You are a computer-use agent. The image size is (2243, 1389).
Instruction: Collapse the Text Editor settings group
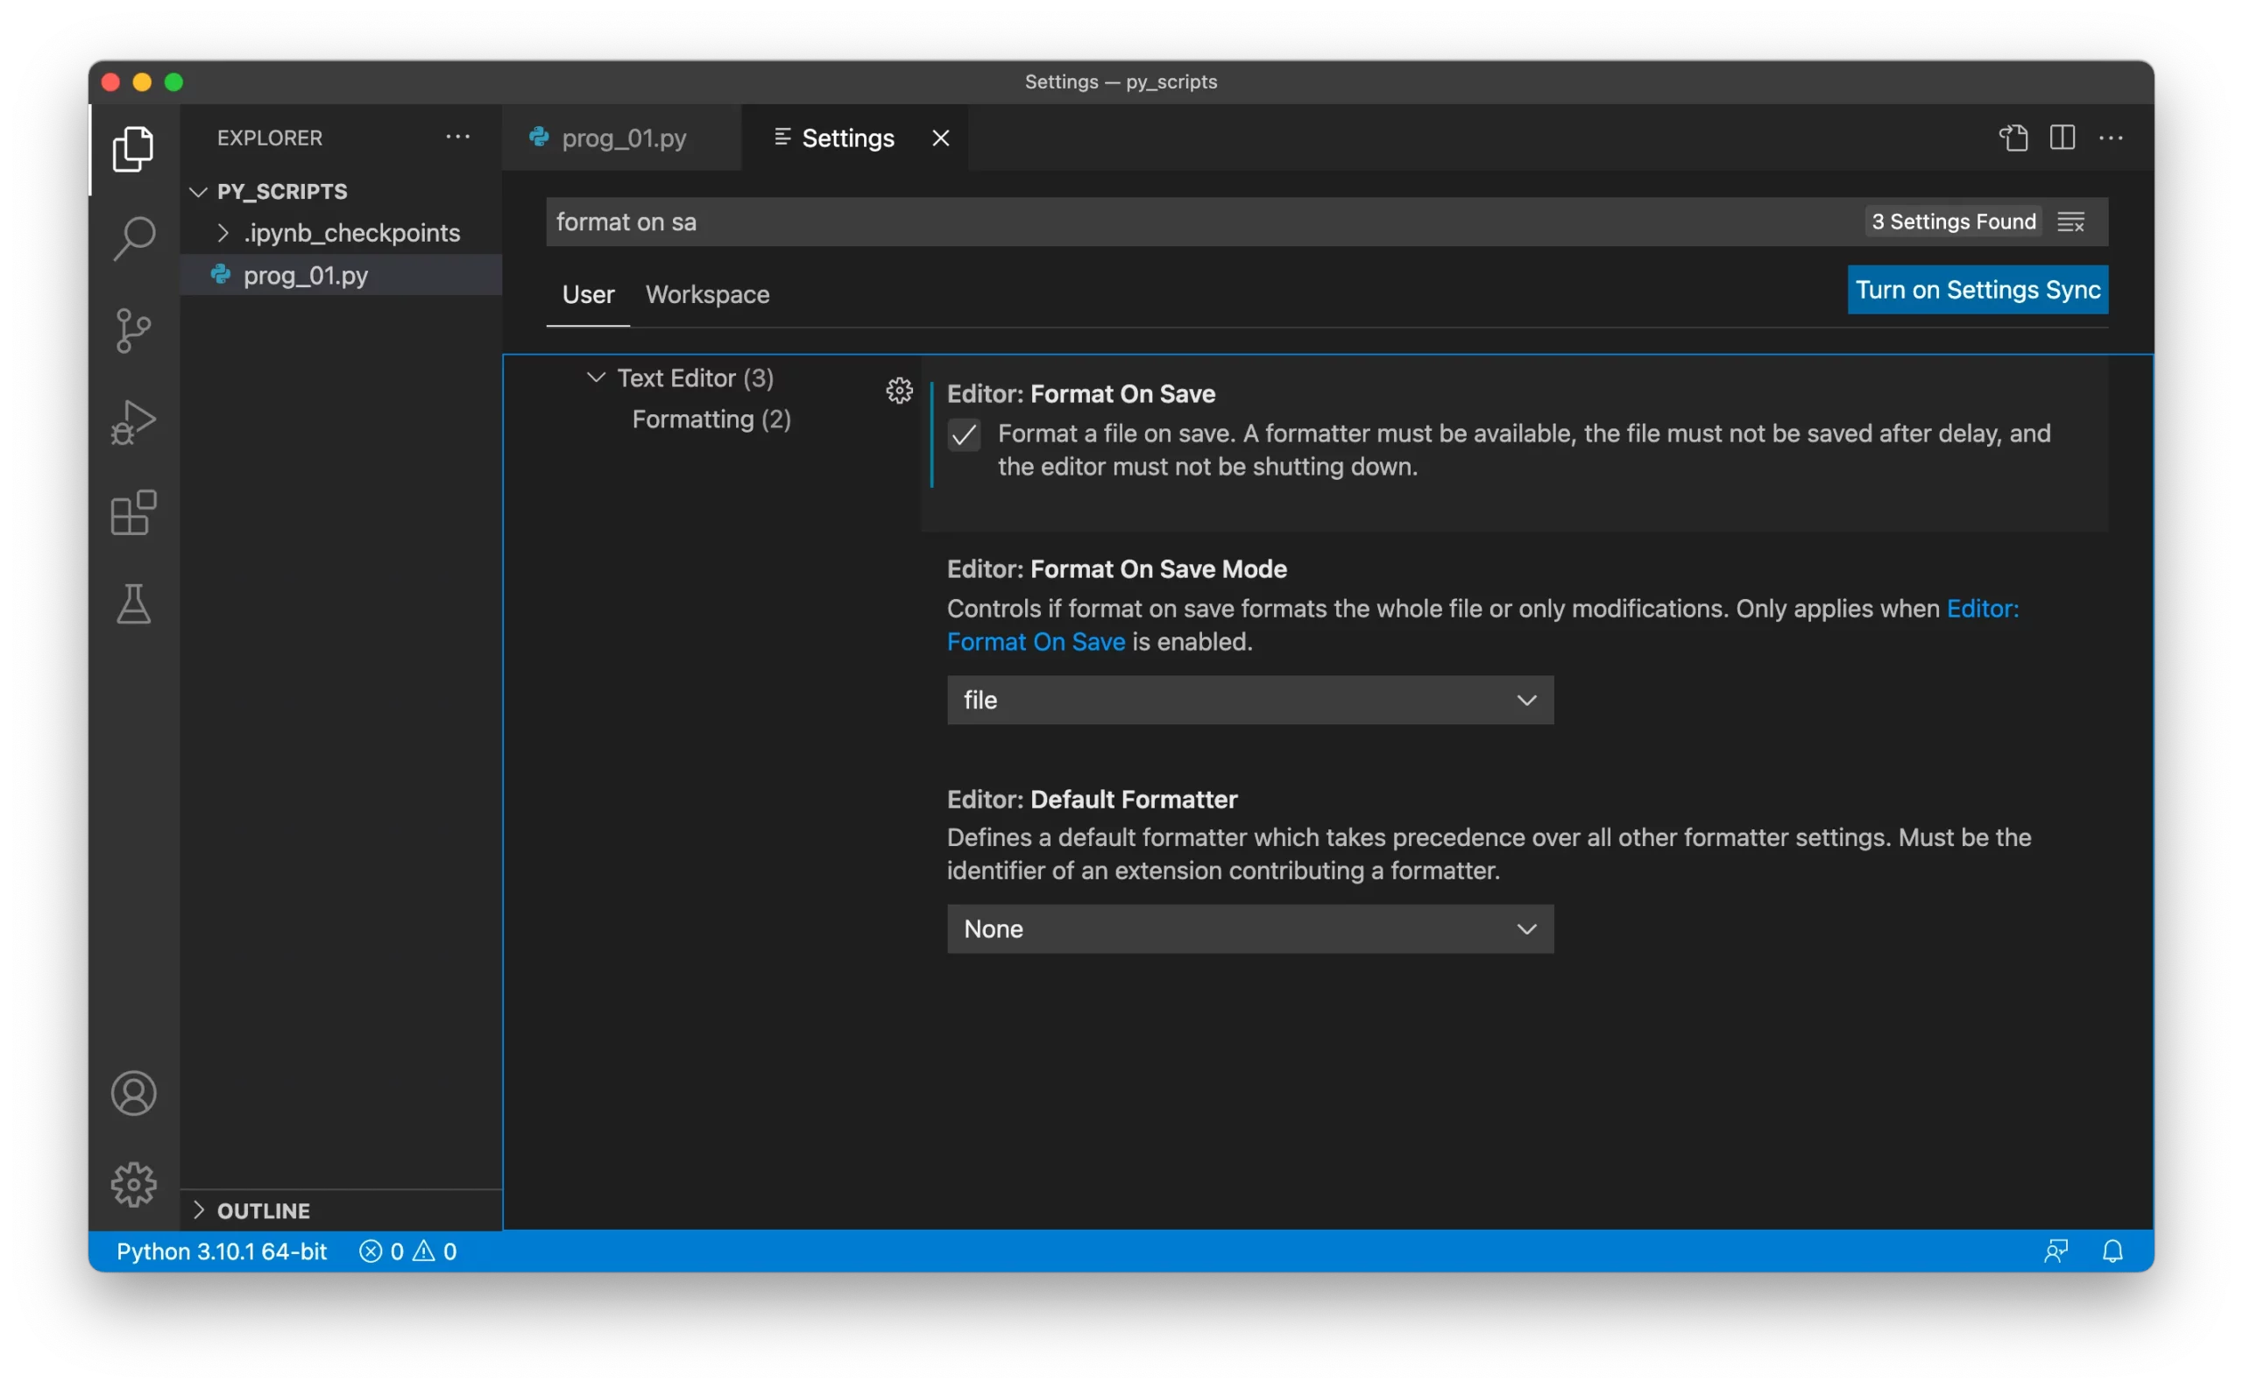[597, 377]
